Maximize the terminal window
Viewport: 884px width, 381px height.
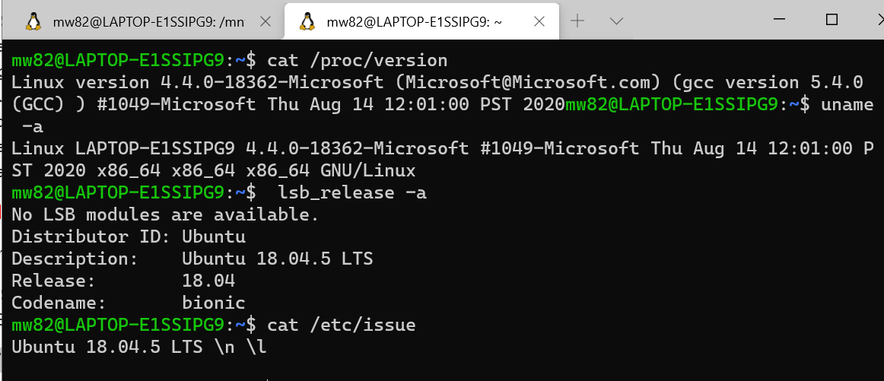click(x=832, y=19)
